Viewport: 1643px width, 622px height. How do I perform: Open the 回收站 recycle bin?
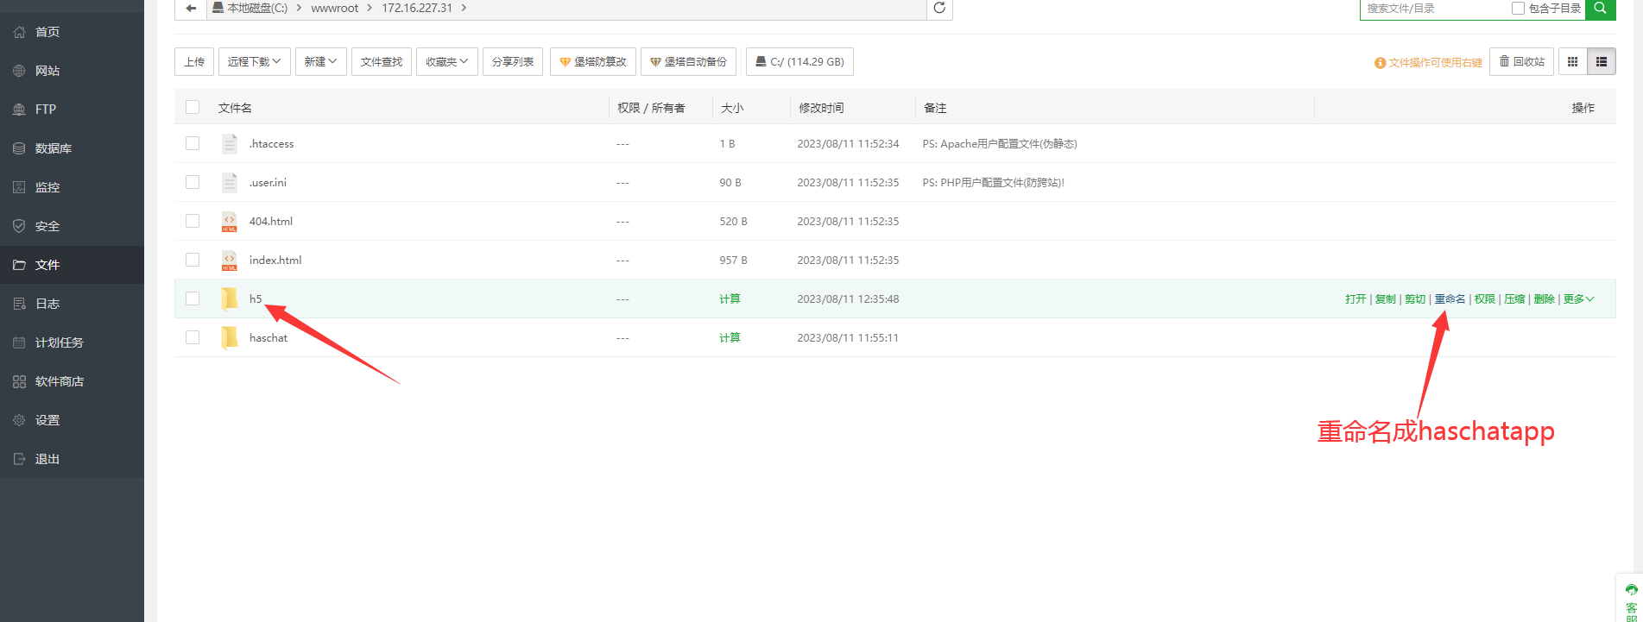[1521, 62]
